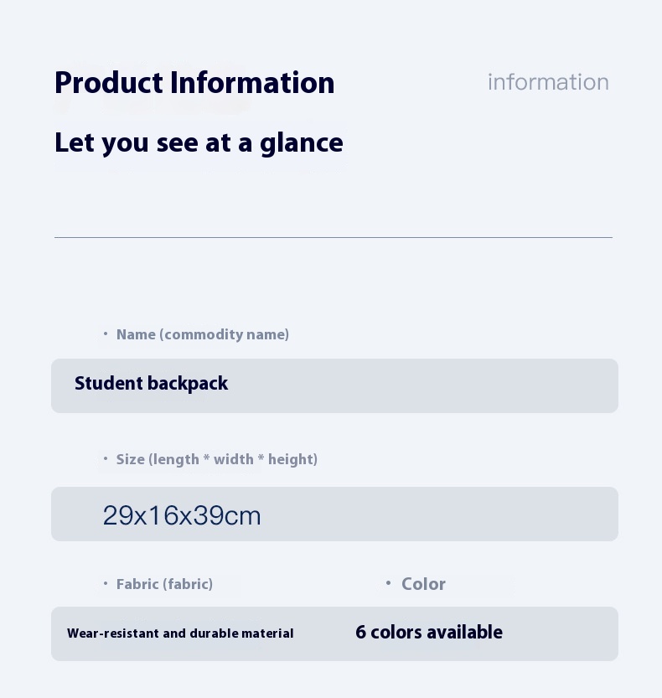Select the 29x16x39cm dimension text
662x698 pixels.
pos(182,515)
